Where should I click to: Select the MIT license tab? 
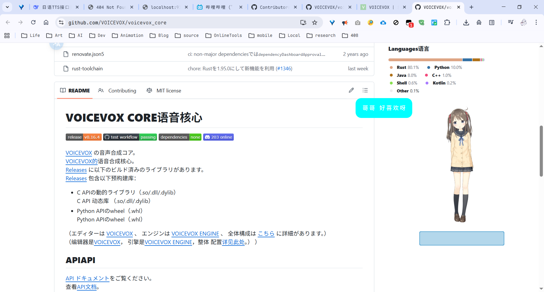pos(164,90)
